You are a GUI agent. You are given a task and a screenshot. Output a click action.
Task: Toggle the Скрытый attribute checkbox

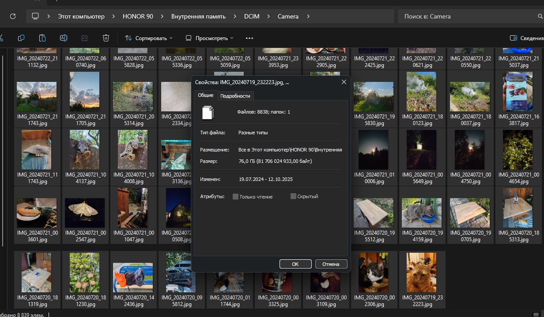[x=293, y=196]
